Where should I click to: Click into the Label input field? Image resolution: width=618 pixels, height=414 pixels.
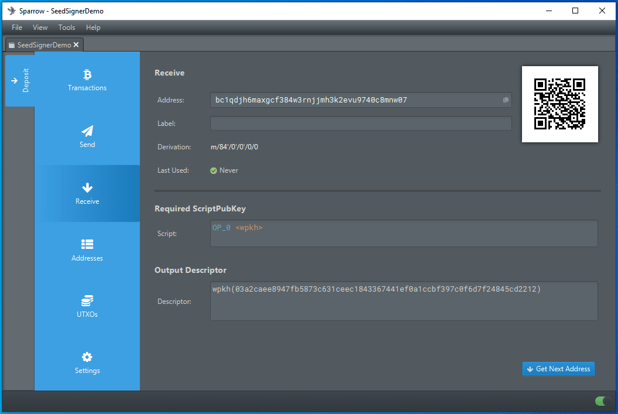pos(360,124)
